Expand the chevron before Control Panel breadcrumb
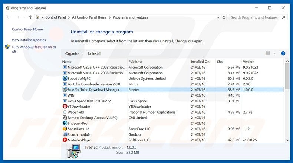Screen dimensions: 293x163 (x=42, y=17)
